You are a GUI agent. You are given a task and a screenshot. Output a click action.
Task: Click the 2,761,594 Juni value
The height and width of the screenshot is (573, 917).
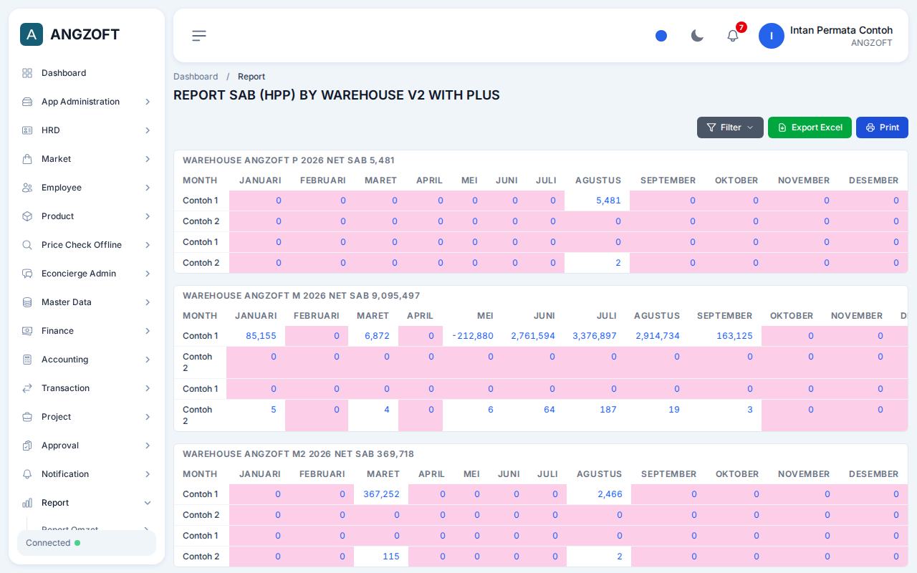533,336
